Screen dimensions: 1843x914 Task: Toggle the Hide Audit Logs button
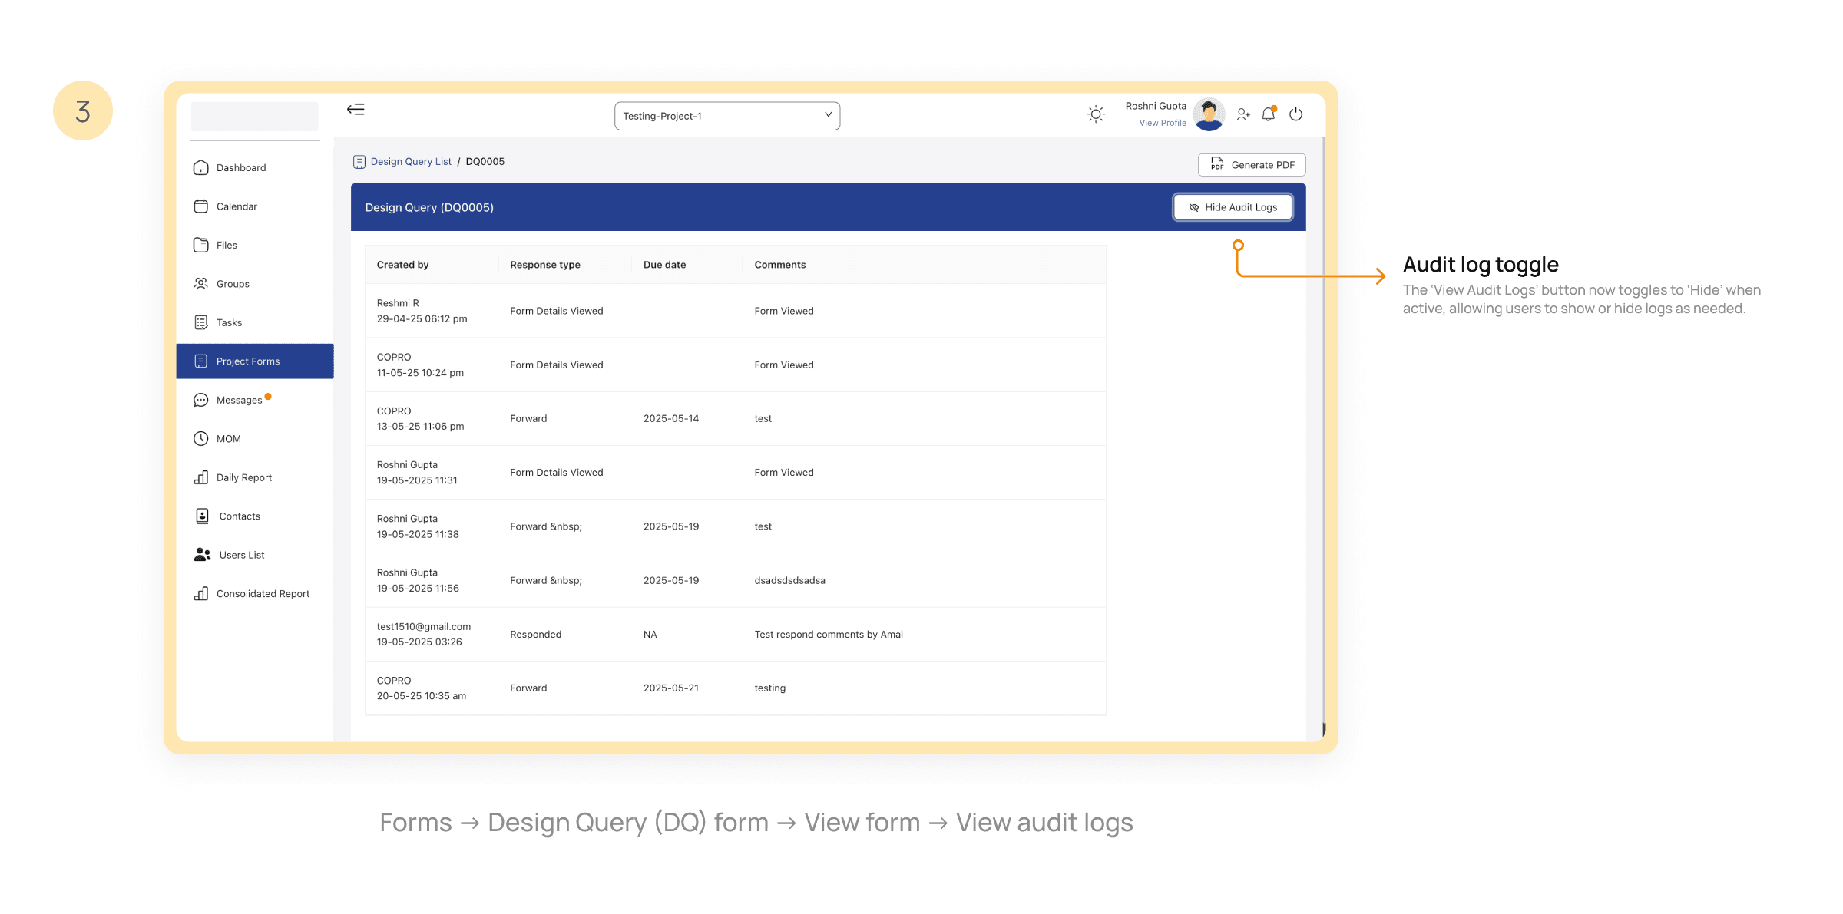coord(1233,207)
